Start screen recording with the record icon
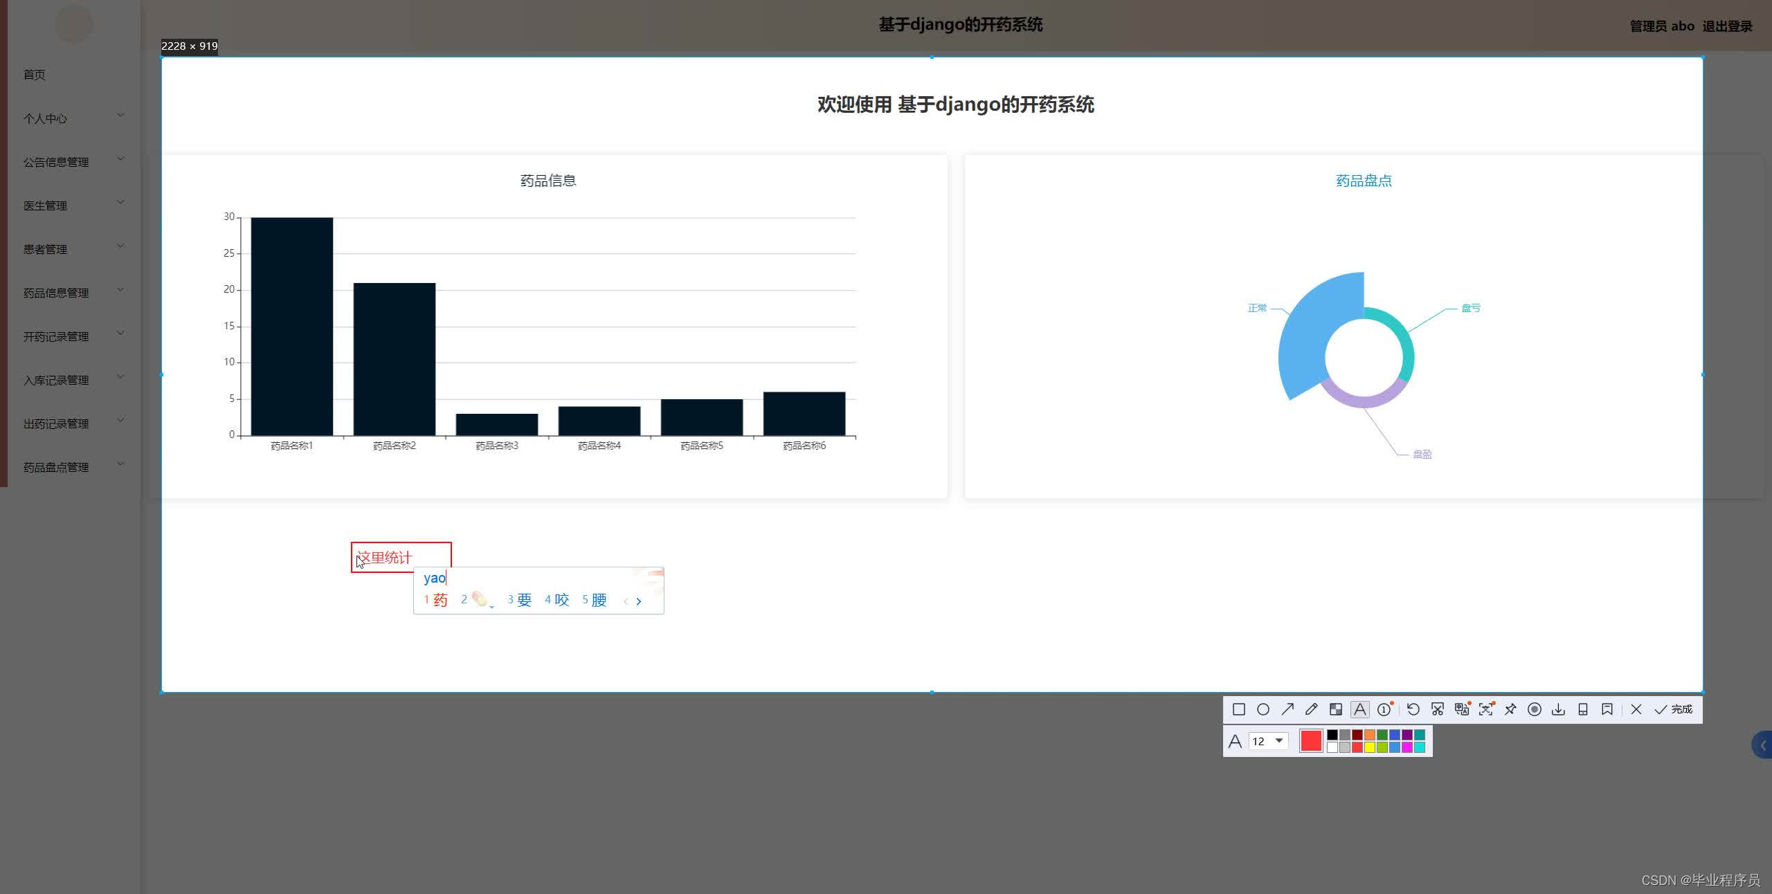Screen dimensions: 1772x894 click(1535, 709)
